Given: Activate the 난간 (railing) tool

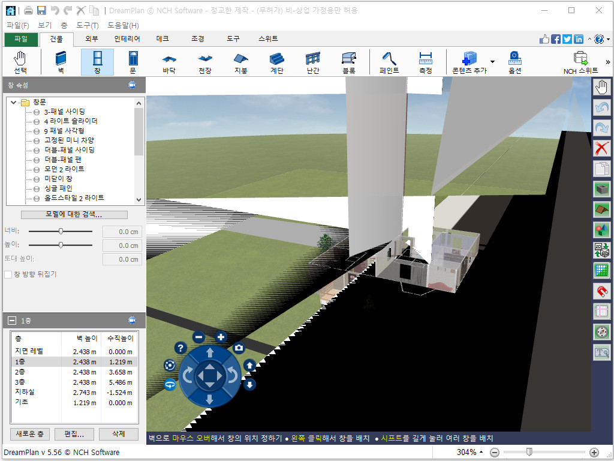Looking at the screenshot, I should point(313,62).
